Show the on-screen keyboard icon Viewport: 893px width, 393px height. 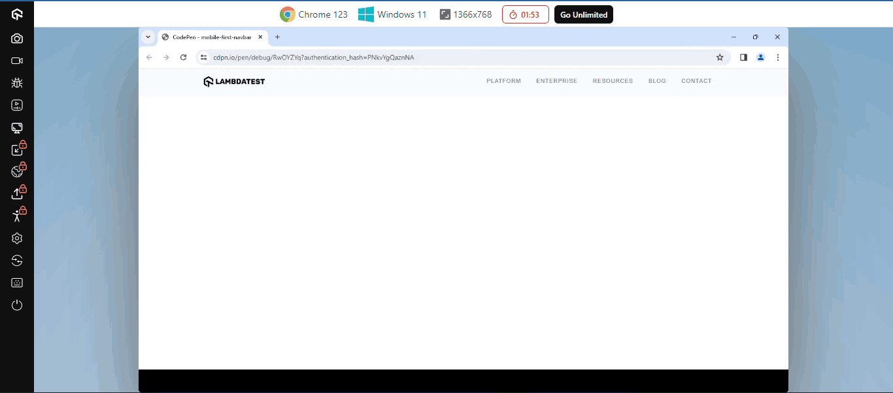(x=16, y=282)
